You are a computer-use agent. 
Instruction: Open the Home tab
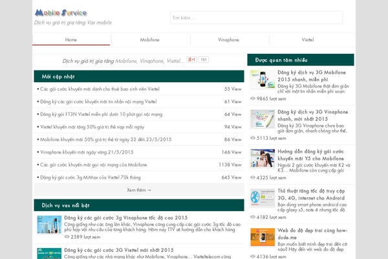click(x=71, y=39)
